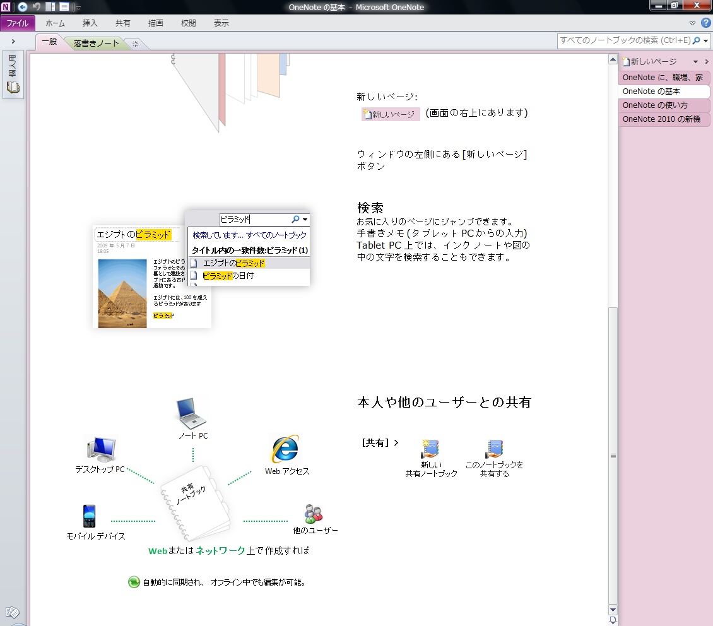Open the 共有 ribbon tab
Screen dimensions: 713x626
123,23
